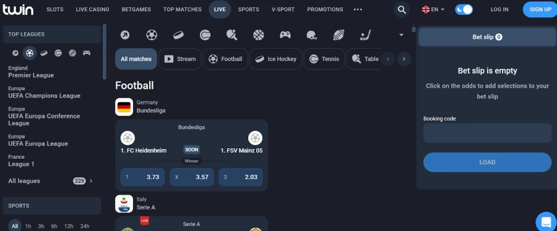
Task: Select the basketball icon in sports row
Action: (259, 35)
